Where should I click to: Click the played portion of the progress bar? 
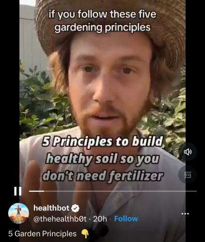coord(36,191)
